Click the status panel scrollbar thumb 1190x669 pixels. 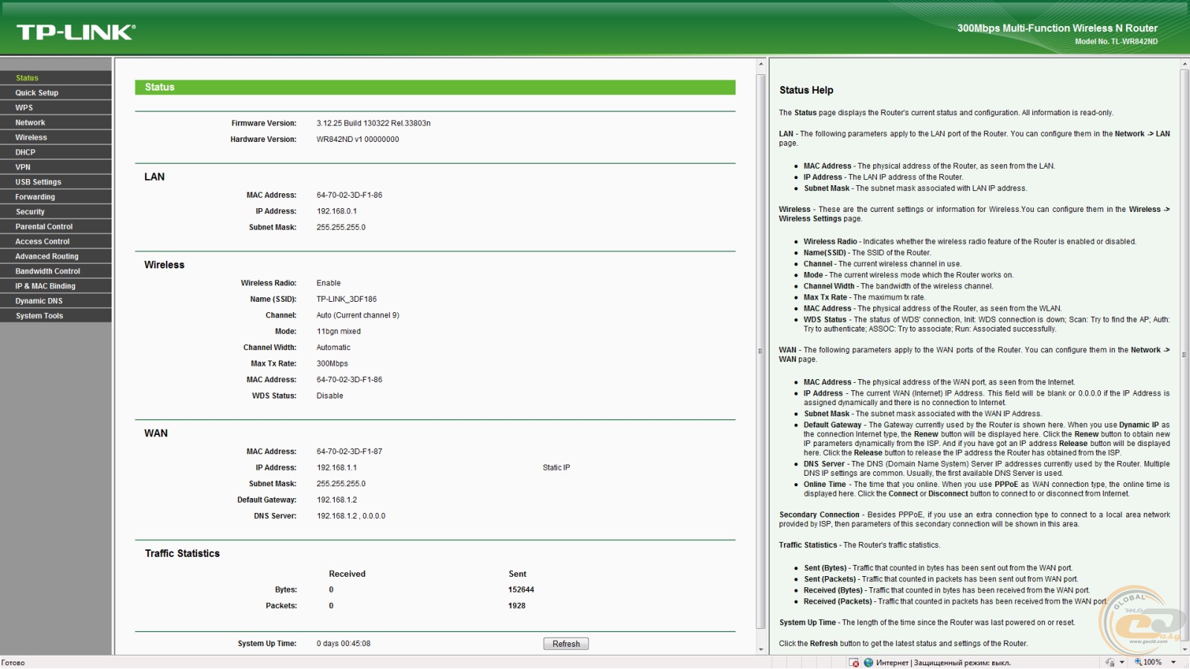pyautogui.click(x=761, y=351)
